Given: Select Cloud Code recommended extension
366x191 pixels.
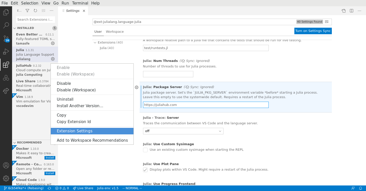Looking at the screenshot, I should tap(35, 181).
